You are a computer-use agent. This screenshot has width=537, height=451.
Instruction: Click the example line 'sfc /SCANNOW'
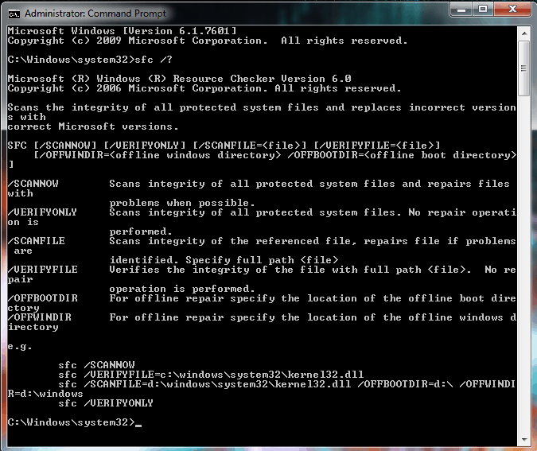click(x=96, y=365)
